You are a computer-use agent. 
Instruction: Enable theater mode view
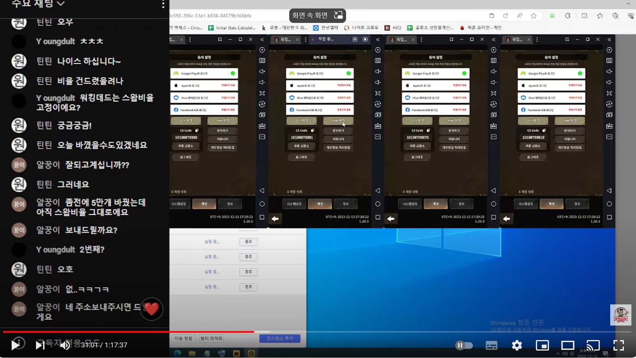[x=567, y=345]
